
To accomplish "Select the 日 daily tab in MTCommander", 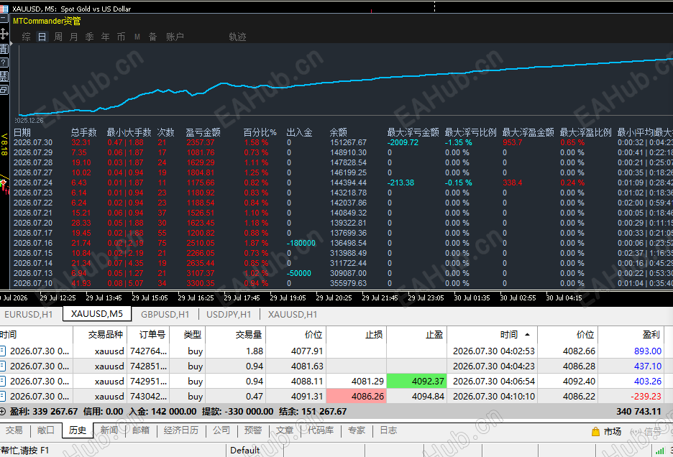I will 42,37.
